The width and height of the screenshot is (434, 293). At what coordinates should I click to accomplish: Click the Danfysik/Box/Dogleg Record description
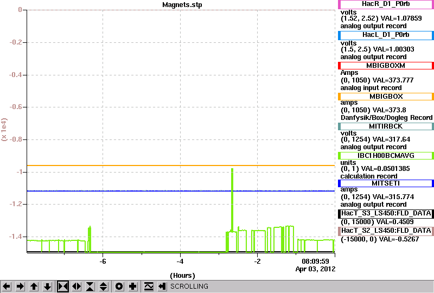tap(386, 118)
